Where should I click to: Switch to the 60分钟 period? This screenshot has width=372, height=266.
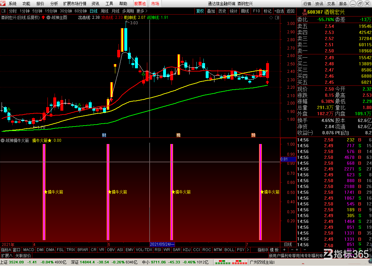pos(81,11)
